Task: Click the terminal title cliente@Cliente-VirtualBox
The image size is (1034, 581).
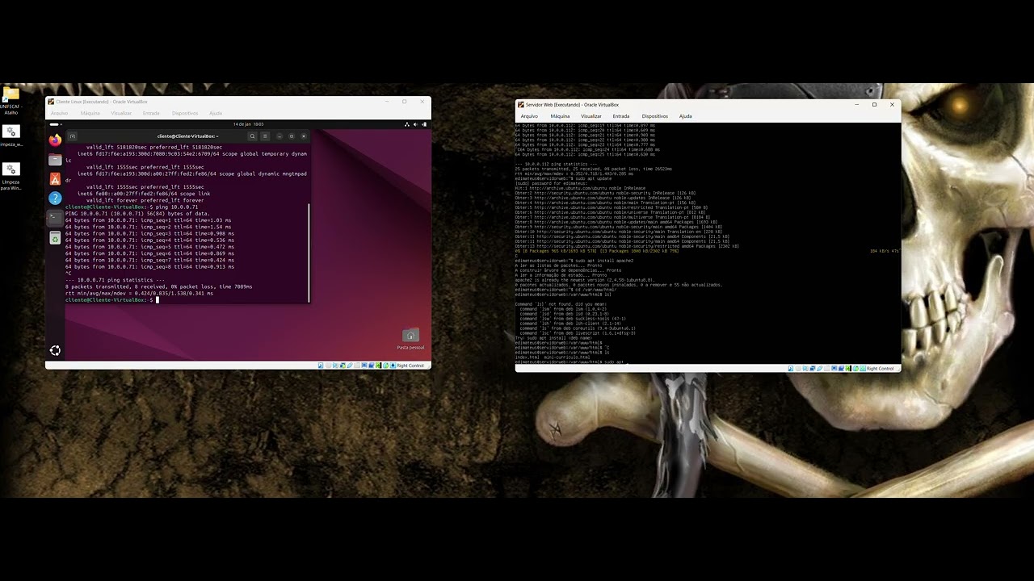Action: [187, 136]
